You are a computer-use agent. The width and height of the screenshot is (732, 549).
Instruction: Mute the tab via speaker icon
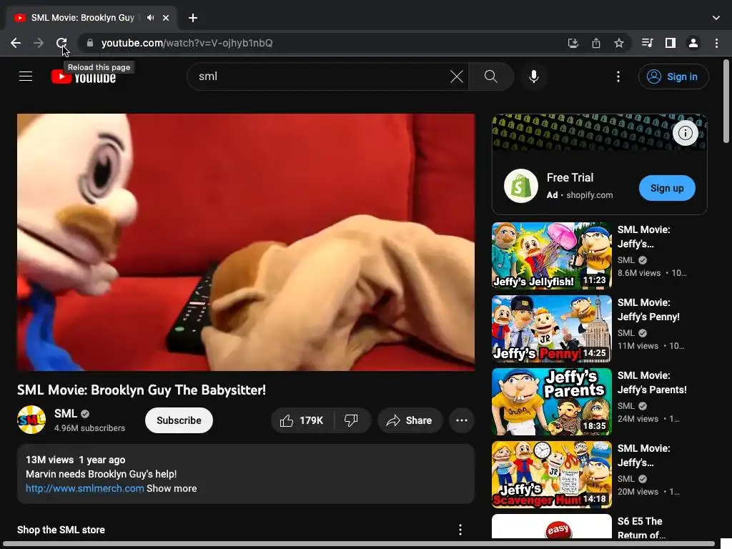(x=150, y=18)
